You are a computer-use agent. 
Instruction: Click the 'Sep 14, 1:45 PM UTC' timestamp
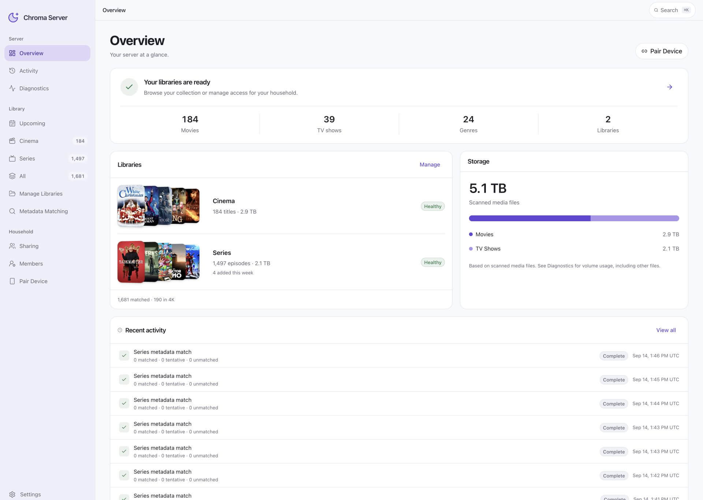click(655, 379)
